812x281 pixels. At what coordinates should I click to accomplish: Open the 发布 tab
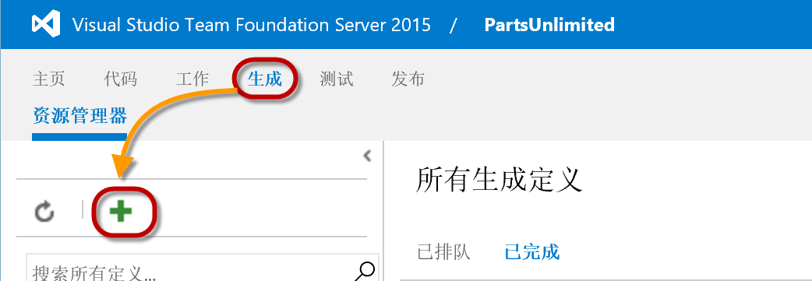point(408,79)
